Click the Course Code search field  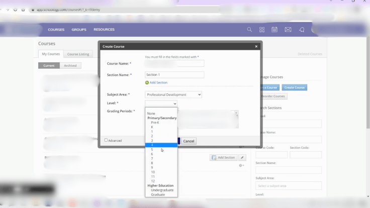271,155
